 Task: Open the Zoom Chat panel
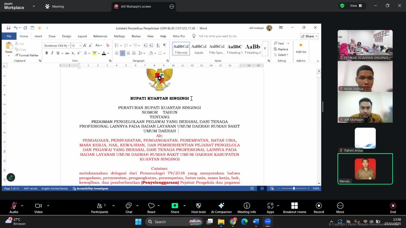(x=129, y=206)
